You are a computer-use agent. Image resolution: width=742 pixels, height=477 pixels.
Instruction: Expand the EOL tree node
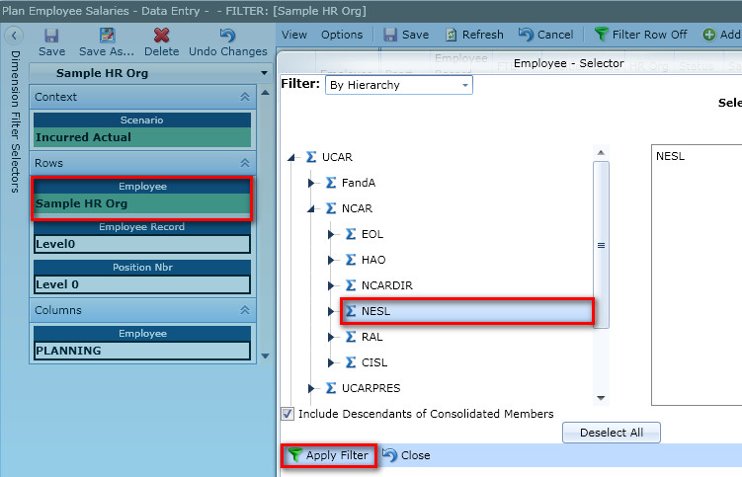[x=331, y=234]
